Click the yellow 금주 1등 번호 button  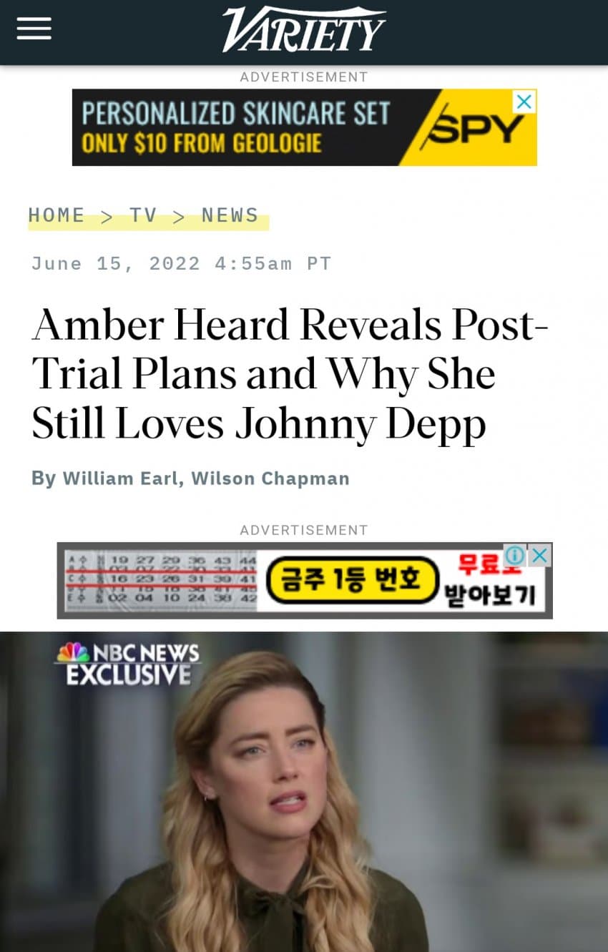352,579
